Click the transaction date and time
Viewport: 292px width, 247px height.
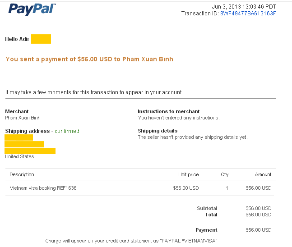244,6
